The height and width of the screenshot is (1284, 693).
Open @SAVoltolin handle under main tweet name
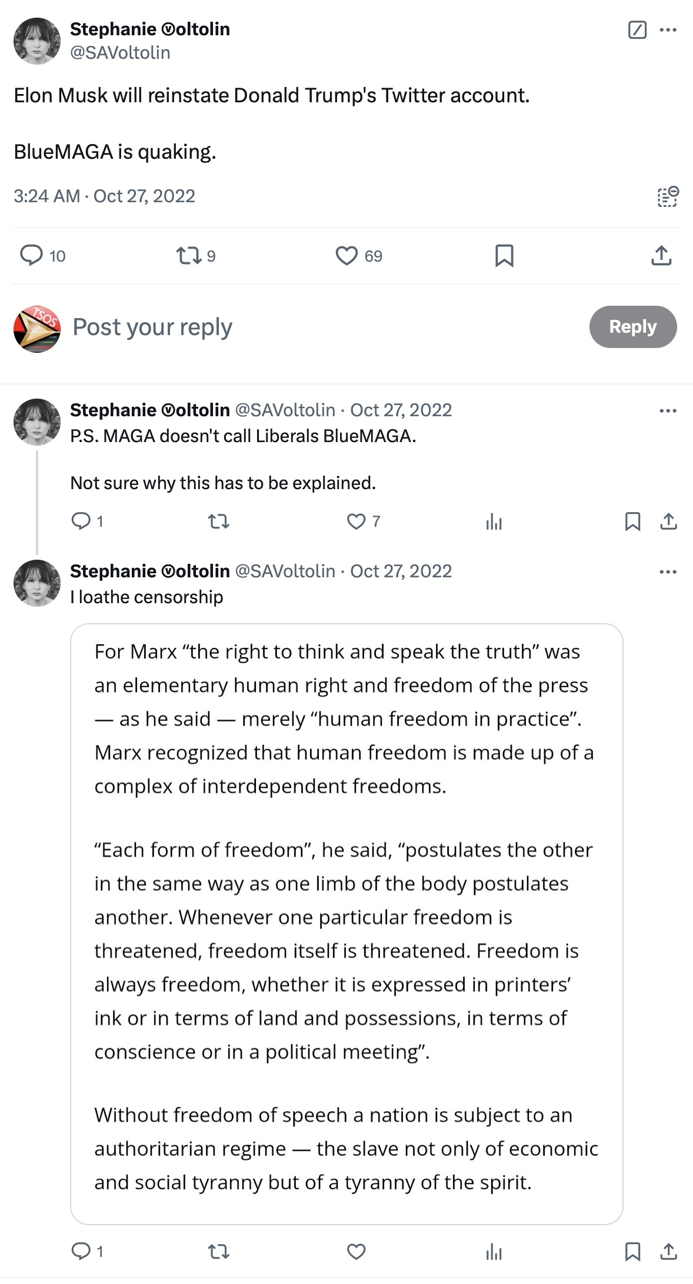[120, 53]
